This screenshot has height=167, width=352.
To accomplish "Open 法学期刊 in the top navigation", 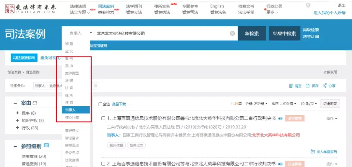I will 134,6.
